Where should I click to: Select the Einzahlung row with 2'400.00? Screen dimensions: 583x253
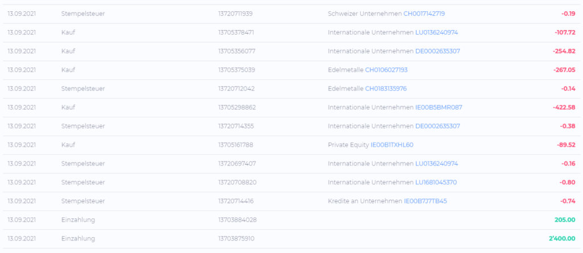click(x=291, y=239)
